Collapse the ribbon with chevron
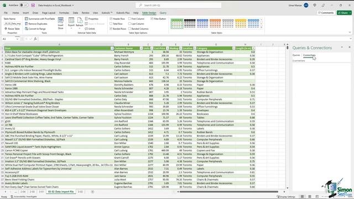 pyautogui.click(x=350, y=32)
